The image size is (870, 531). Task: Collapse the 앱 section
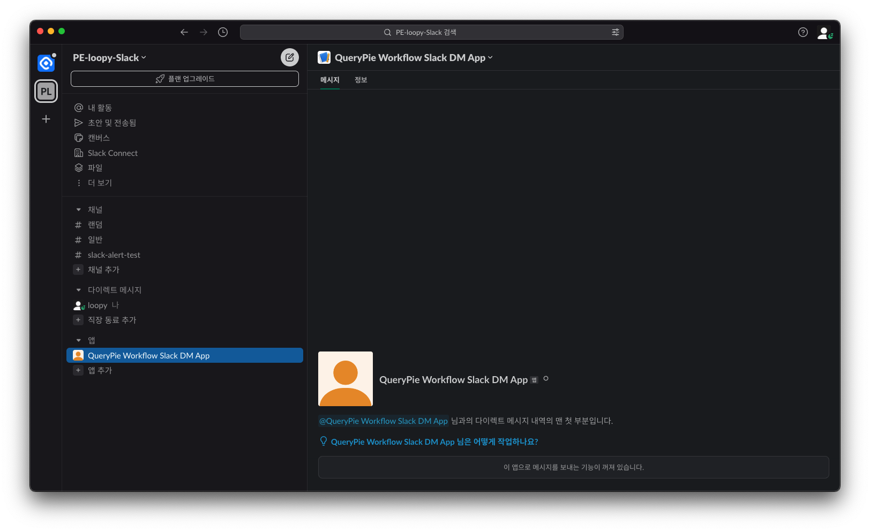[79, 340]
